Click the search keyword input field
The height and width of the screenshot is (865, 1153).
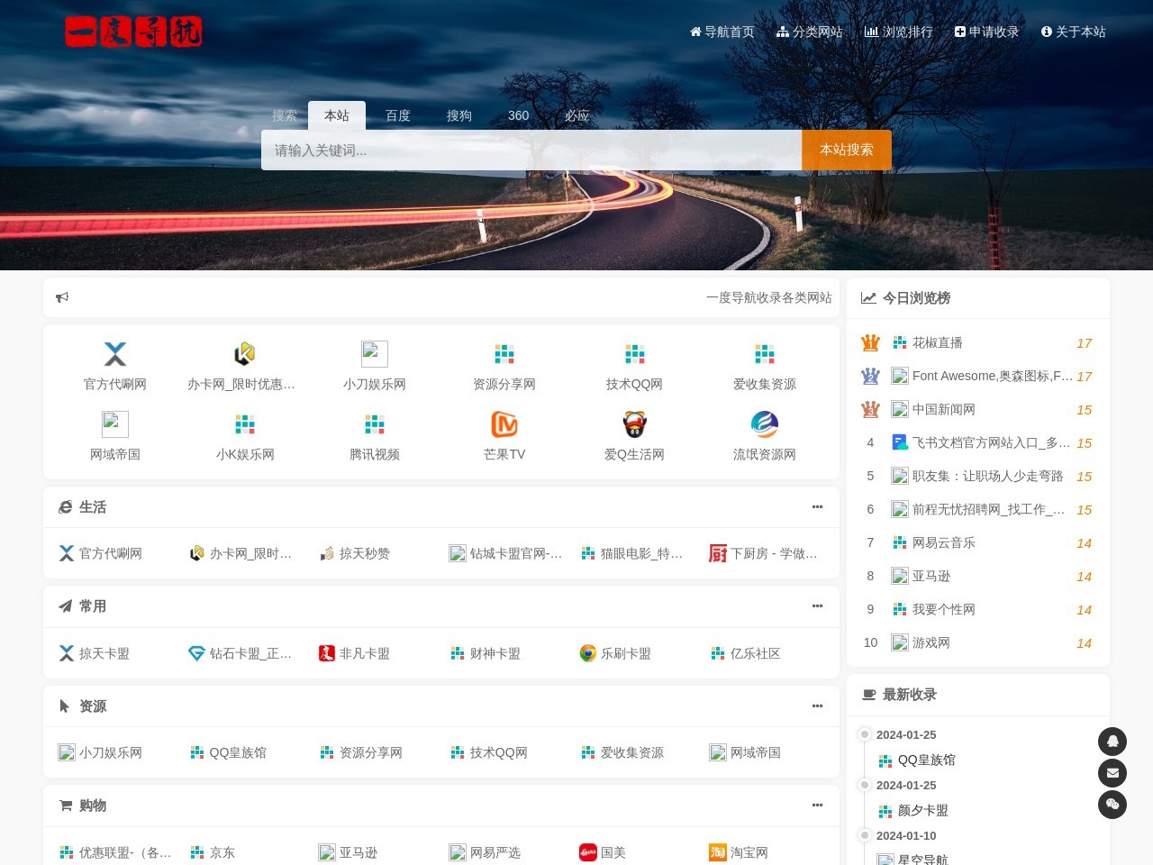(530, 150)
